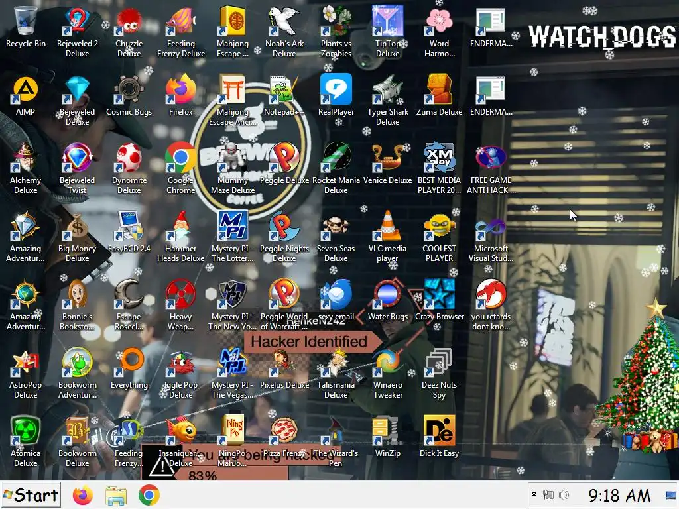Image resolution: width=679 pixels, height=509 pixels.
Task: Expand the hidden system tray icons arrow
Action: coord(534,494)
